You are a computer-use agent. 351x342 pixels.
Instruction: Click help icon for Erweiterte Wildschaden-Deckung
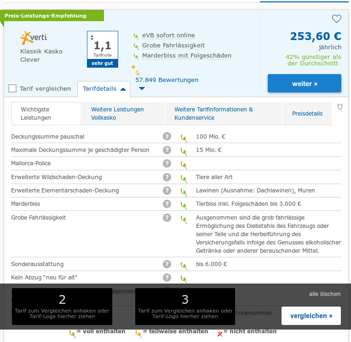tap(167, 177)
